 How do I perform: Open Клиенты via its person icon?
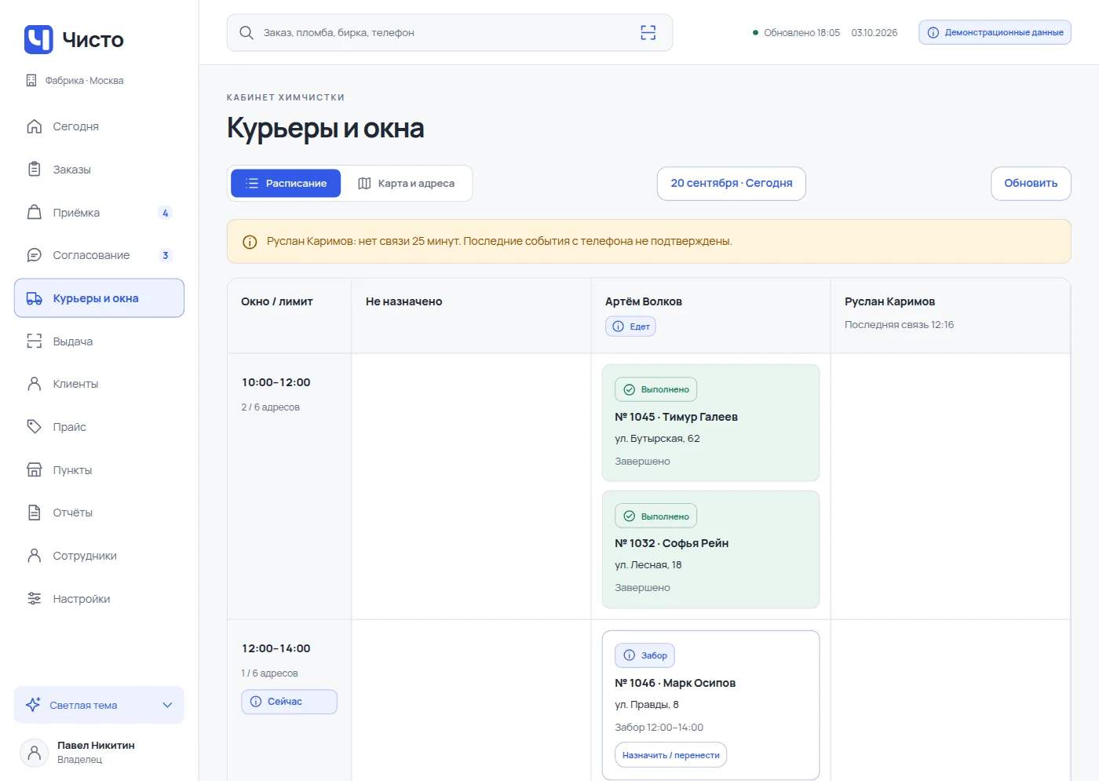point(34,384)
